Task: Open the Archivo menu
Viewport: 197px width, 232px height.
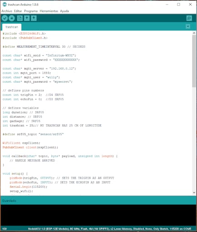Action: pos(7,11)
